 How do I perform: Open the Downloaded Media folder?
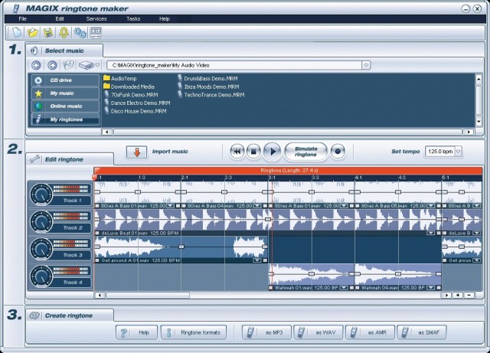(129, 87)
